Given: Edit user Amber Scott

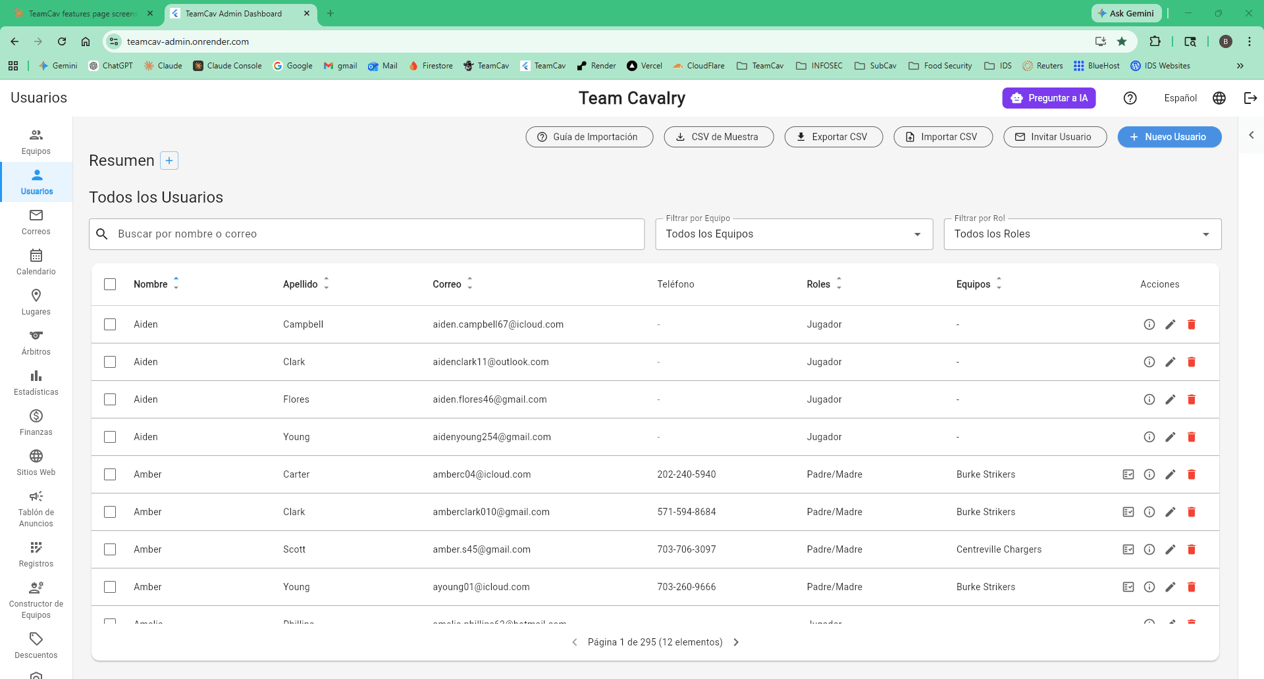Looking at the screenshot, I should click(x=1171, y=549).
